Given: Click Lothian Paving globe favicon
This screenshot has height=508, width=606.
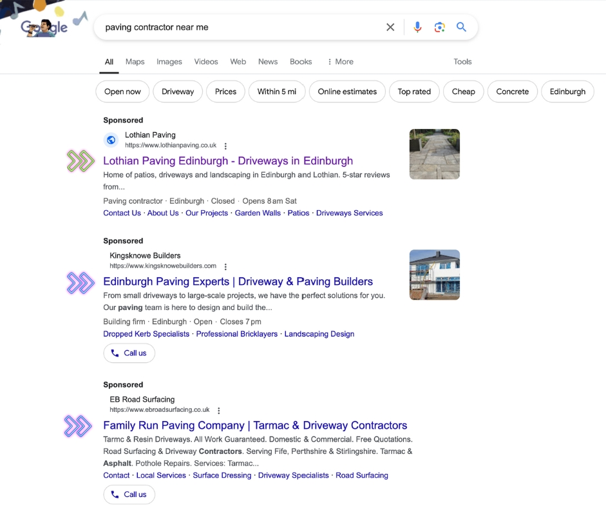Looking at the screenshot, I should pyautogui.click(x=111, y=140).
